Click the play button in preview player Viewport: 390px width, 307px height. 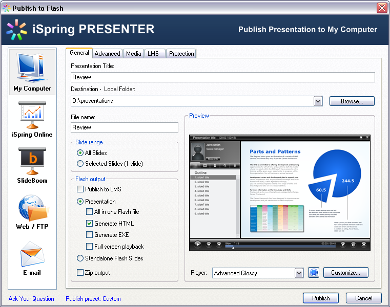click(x=197, y=244)
